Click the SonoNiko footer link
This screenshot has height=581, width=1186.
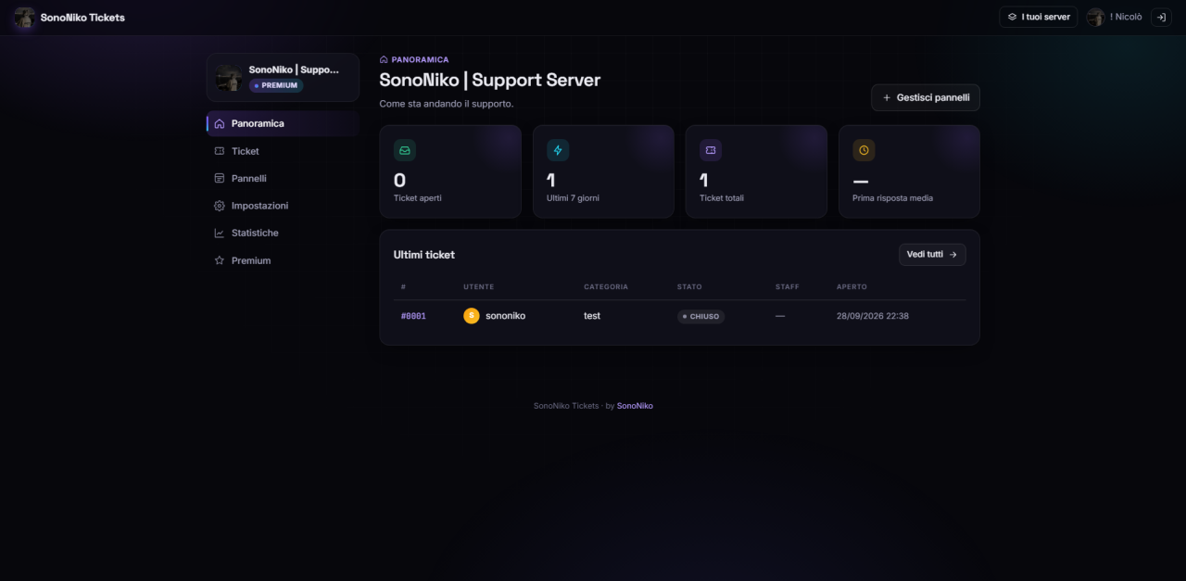635,406
